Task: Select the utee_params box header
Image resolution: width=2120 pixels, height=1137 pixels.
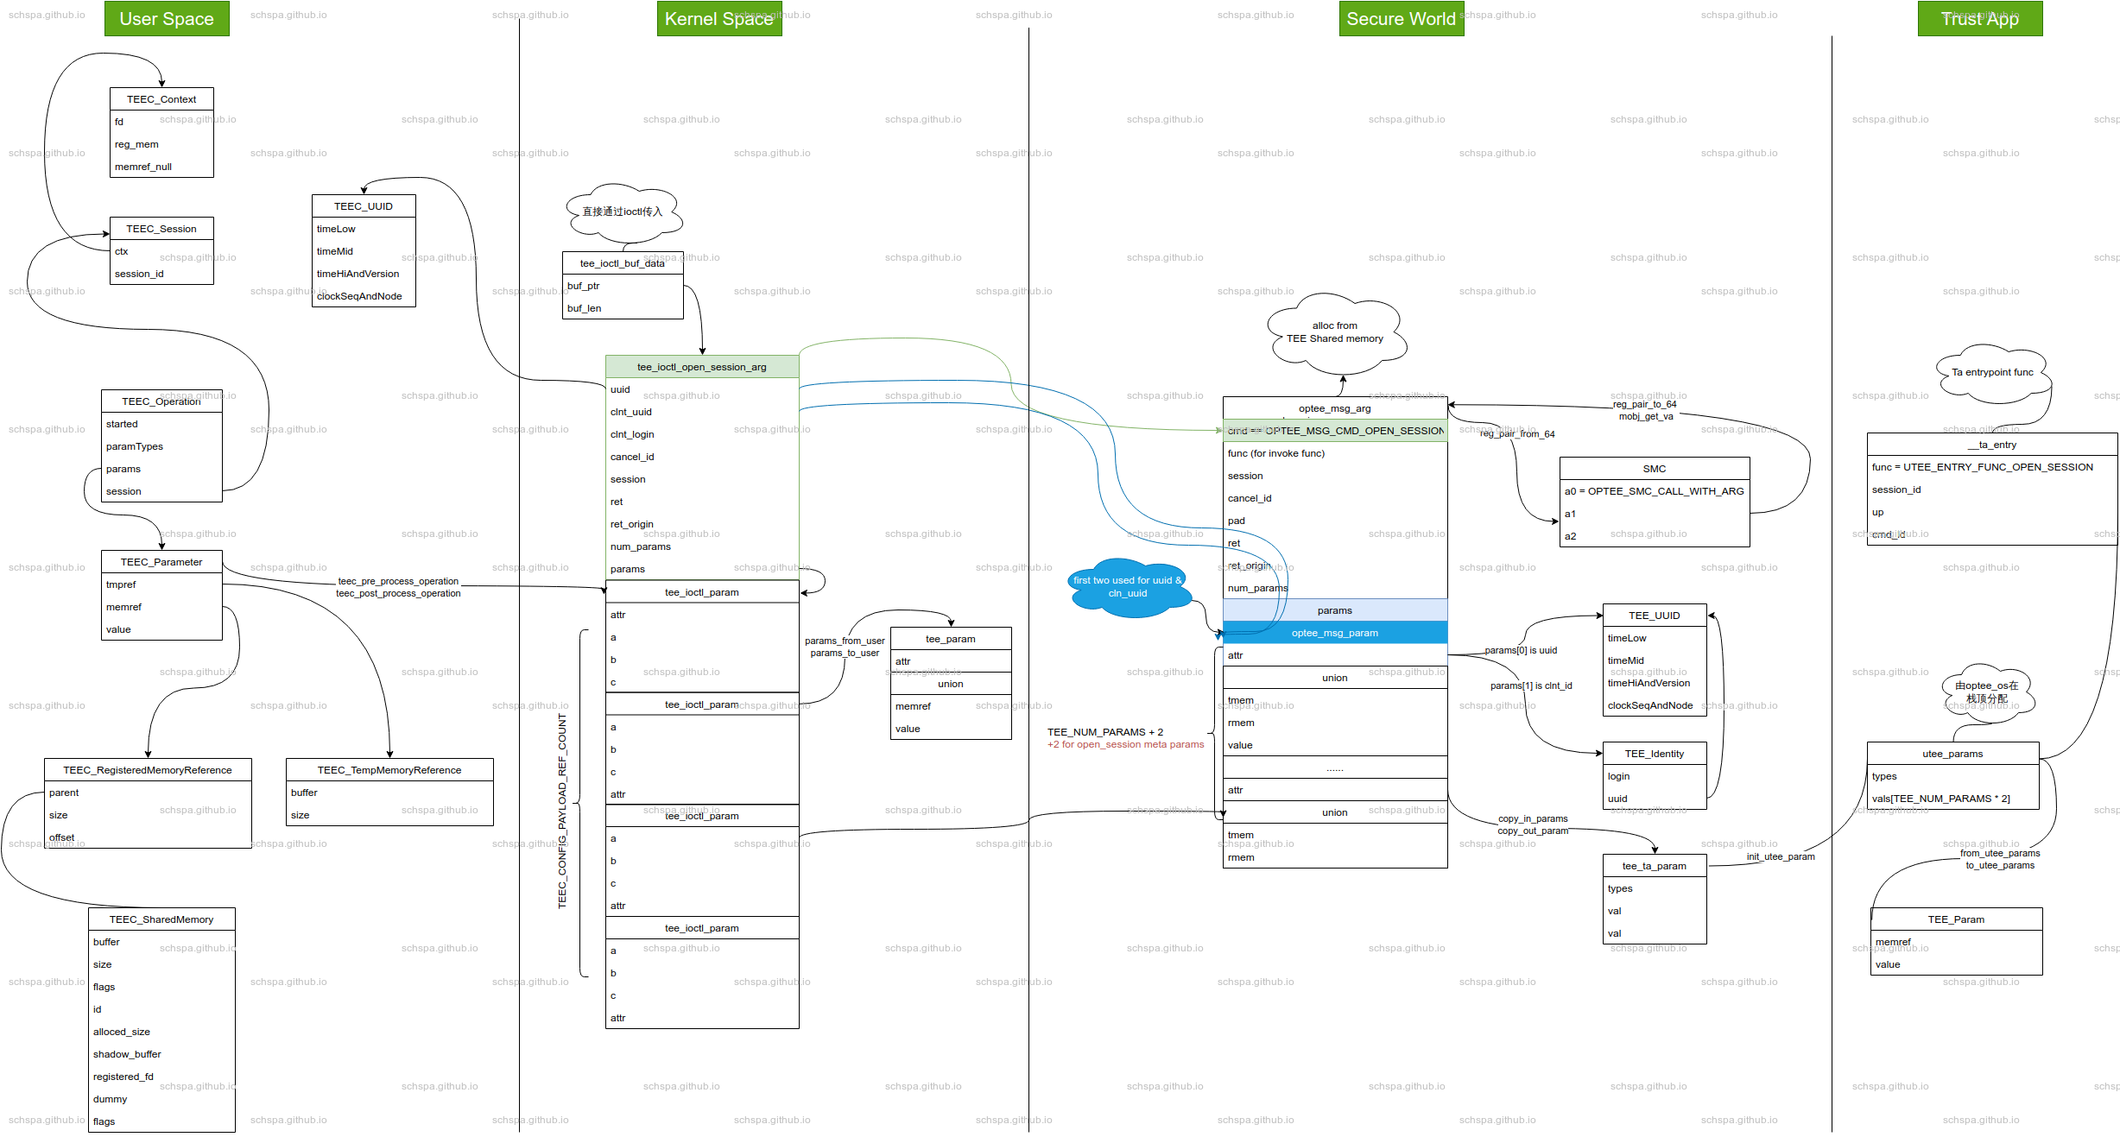Action: [1952, 754]
